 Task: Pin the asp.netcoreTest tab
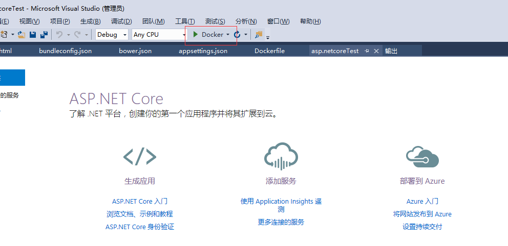pyautogui.click(x=367, y=51)
